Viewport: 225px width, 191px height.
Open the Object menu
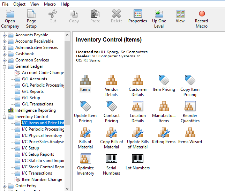[x=20, y=4]
